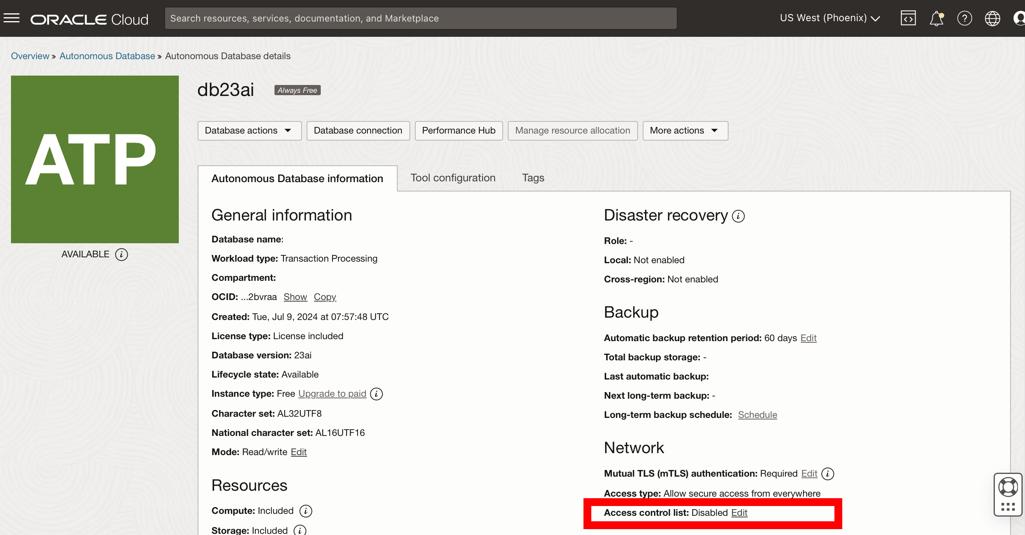This screenshot has height=535, width=1025.
Task: Show mTLS authentication info tooltip
Action: [828, 474]
